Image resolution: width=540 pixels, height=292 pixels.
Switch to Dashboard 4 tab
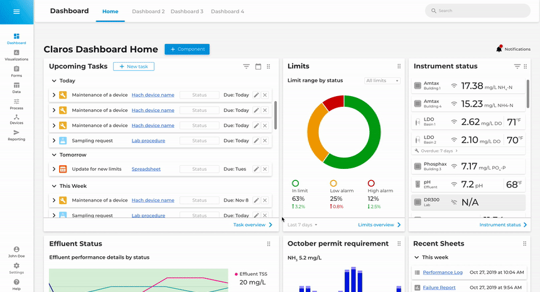click(x=227, y=11)
